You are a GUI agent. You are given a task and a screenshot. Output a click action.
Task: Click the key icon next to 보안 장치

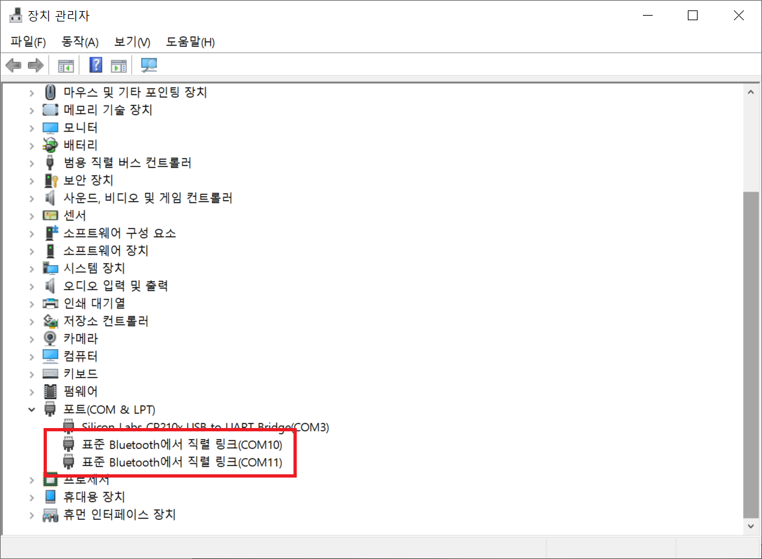[x=51, y=180]
